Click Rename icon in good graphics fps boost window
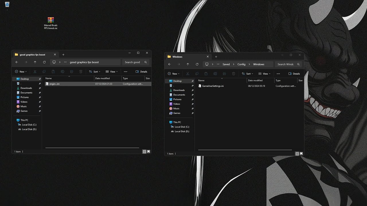The height and width of the screenshot is (206, 367). click(63, 72)
